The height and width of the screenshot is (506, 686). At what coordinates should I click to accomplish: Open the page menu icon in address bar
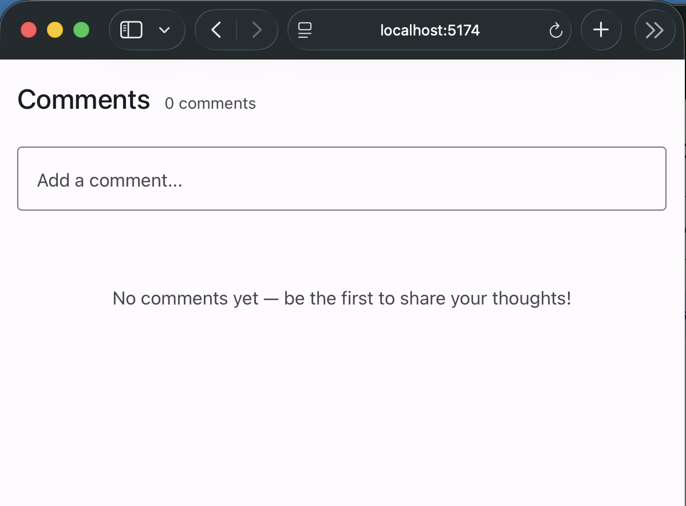pyautogui.click(x=305, y=30)
